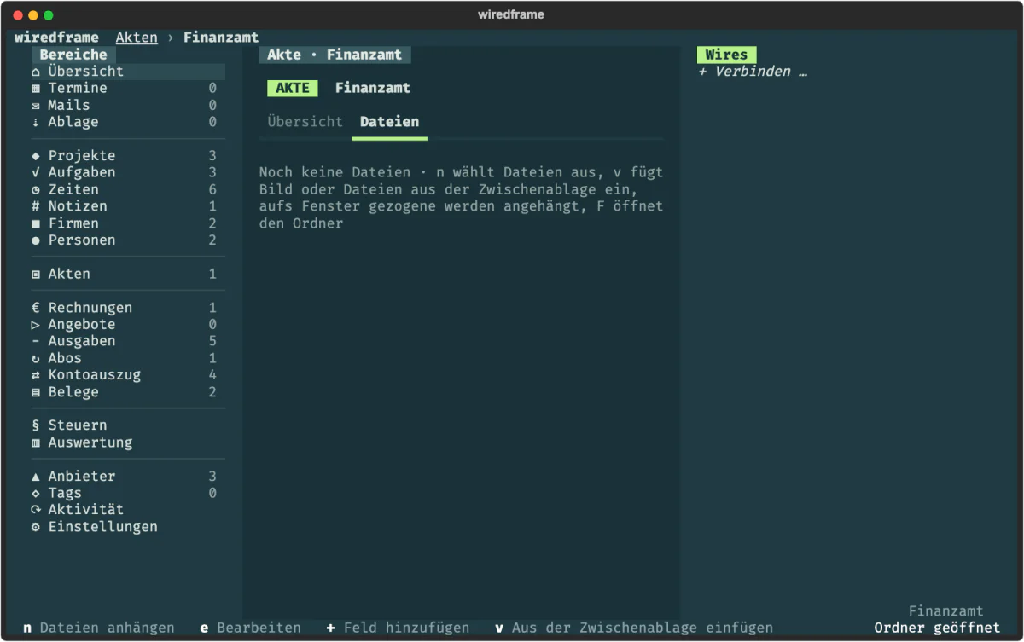Screen dimensions: 1024x642
Task: Select the Dateien tab
Action: pyautogui.click(x=389, y=122)
